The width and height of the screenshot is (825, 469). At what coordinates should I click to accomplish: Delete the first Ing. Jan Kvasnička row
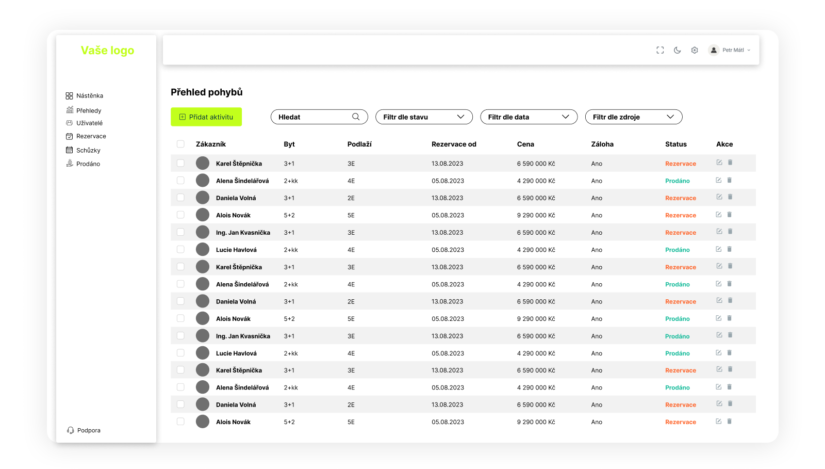pyautogui.click(x=730, y=232)
